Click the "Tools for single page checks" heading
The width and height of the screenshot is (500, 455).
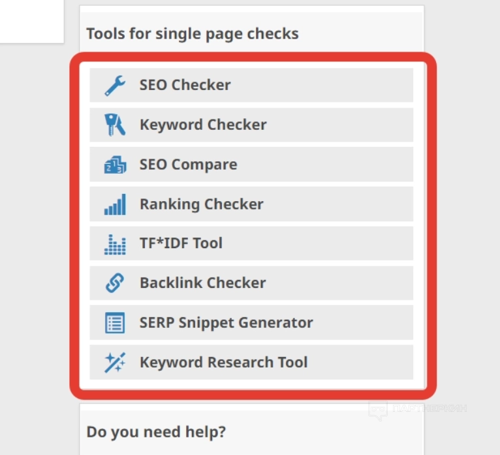[x=192, y=34]
